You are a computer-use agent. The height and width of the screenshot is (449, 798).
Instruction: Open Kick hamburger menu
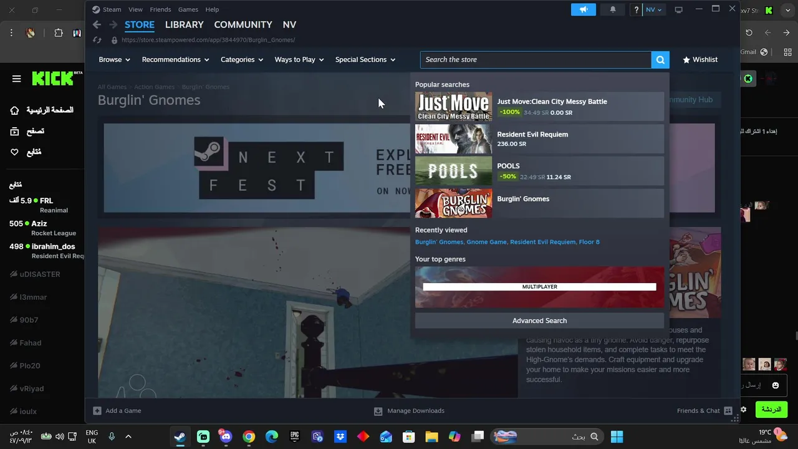coord(17,79)
